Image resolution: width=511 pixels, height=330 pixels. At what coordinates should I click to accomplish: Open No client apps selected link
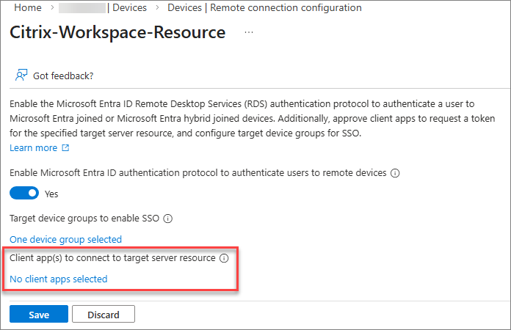[x=58, y=279]
